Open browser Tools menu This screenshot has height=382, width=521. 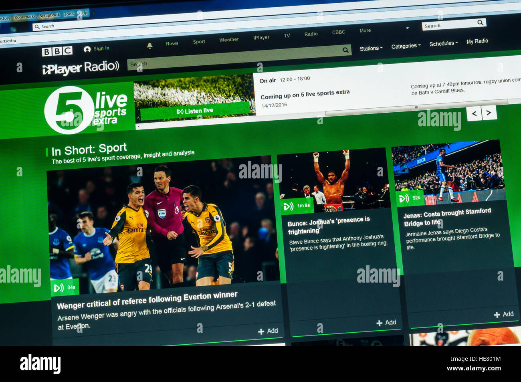(x=69, y=14)
